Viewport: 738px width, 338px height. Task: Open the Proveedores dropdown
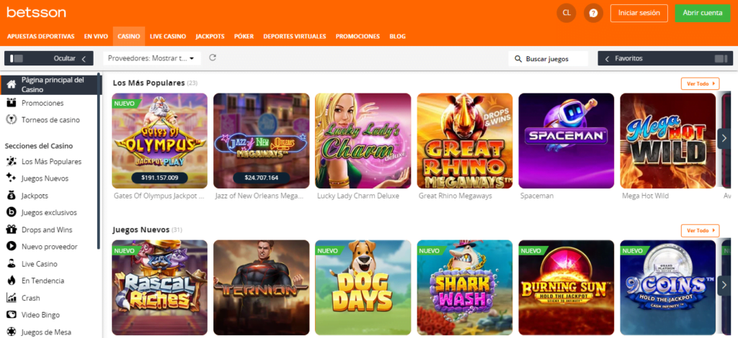click(x=152, y=58)
